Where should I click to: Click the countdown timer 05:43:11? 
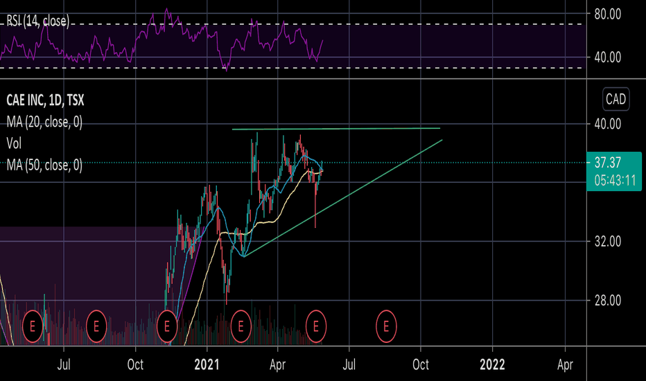coord(615,180)
